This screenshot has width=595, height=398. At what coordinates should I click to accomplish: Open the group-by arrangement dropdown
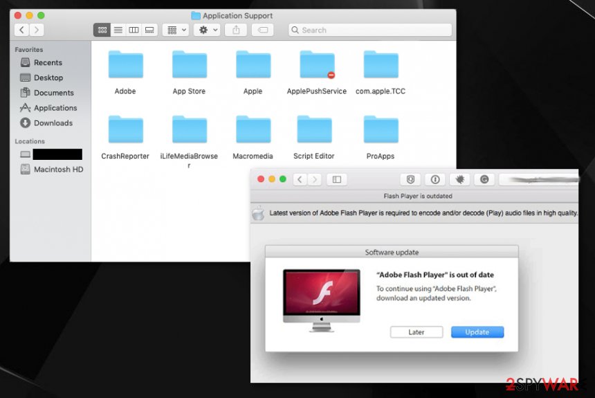(x=176, y=30)
